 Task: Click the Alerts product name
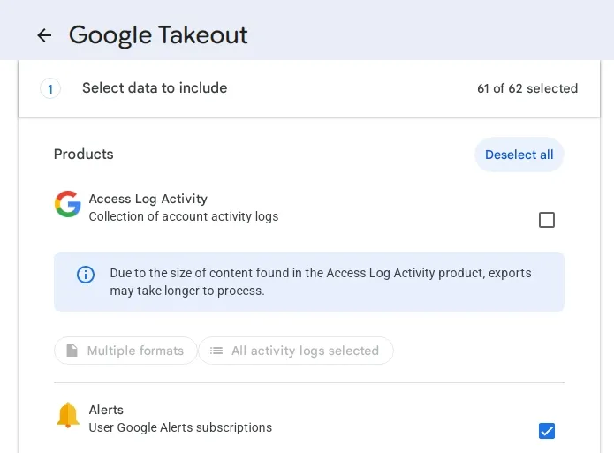coord(106,410)
